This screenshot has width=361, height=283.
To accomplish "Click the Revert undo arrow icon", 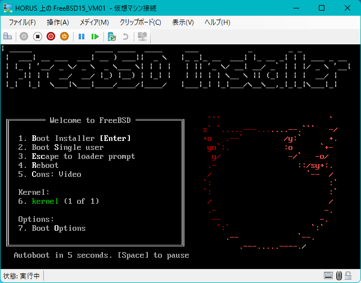I will 125,36.
